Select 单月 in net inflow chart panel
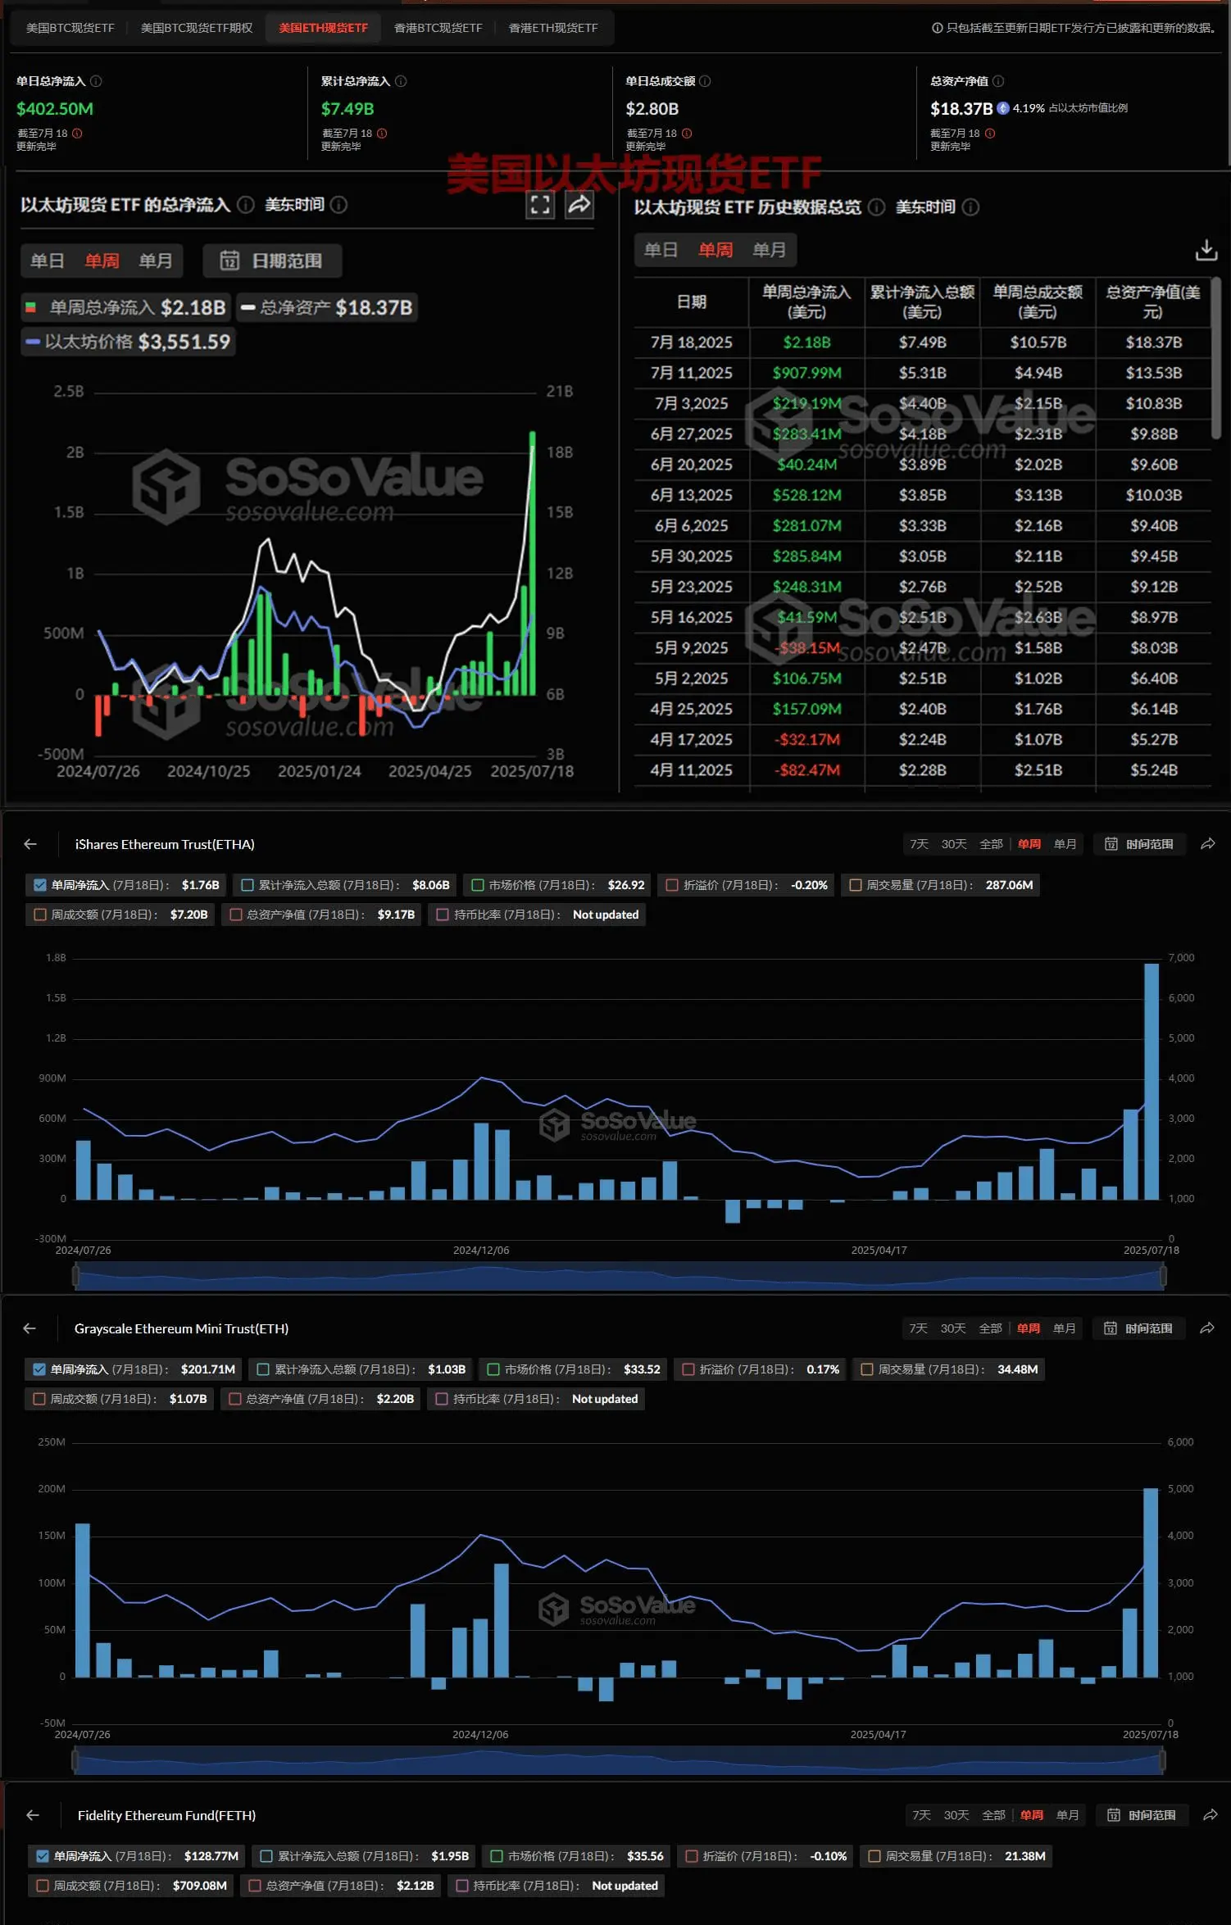Image resolution: width=1231 pixels, height=1925 pixels. click(x=156, y=261)
